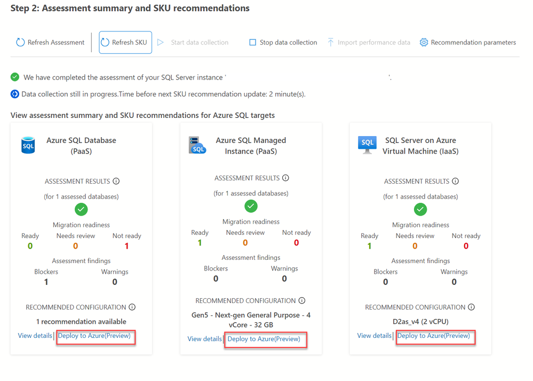Viewport: 533px width, 381px height.
Task: Click green readiness checkmark in Virtual Machine card
Action: [420, 209]
